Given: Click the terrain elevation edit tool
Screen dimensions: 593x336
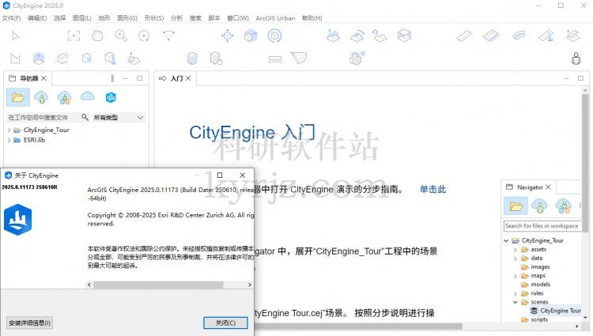Looking at the screenshot, I should [x=333, y=36].
